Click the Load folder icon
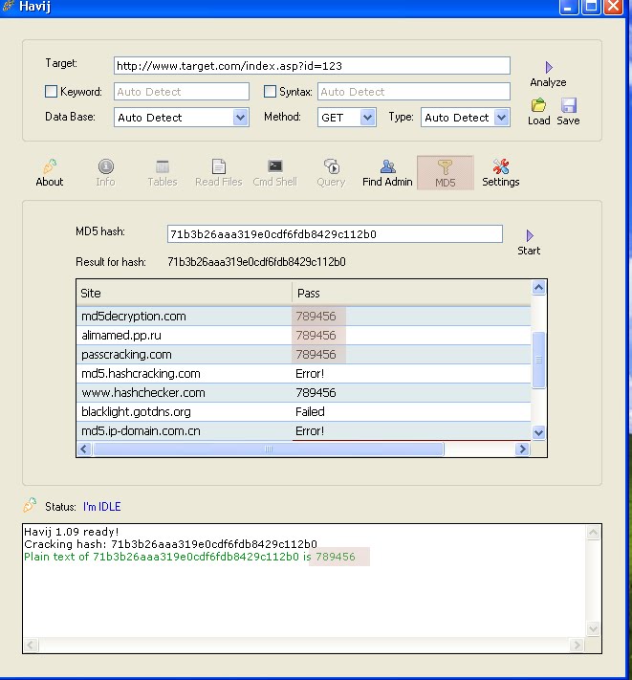This screenshot has height=680, width=632. 538,105
